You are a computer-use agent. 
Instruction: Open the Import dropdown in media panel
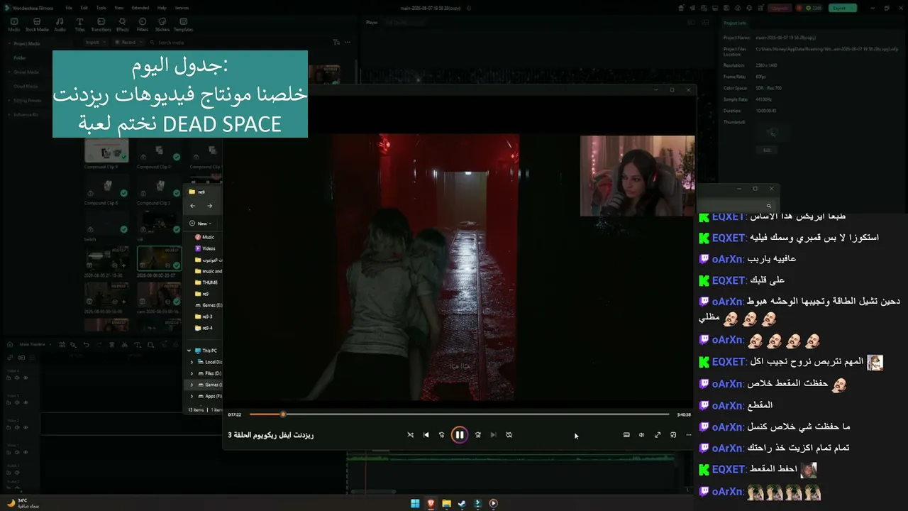click(x=94, y=43)
